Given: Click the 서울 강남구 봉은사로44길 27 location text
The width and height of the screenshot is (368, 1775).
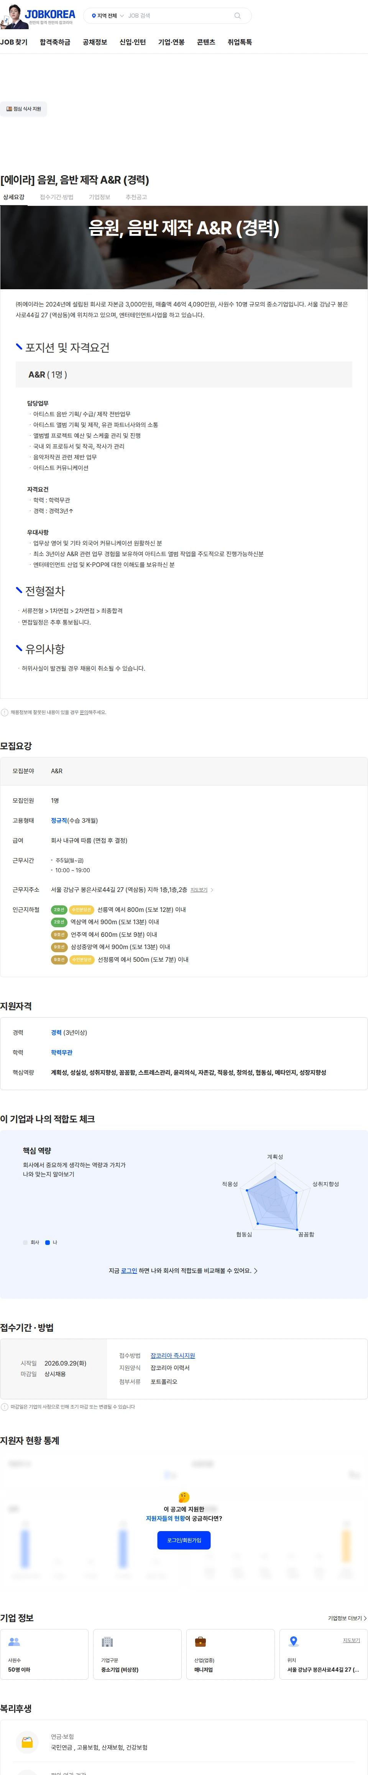Looking at the screenshot, I should (x=323, y=1670).
